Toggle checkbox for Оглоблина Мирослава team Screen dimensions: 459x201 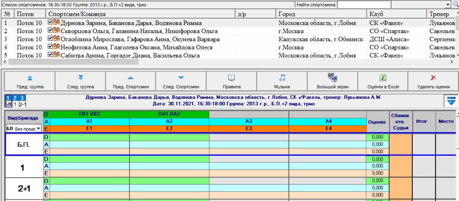[x=50, y=39]
